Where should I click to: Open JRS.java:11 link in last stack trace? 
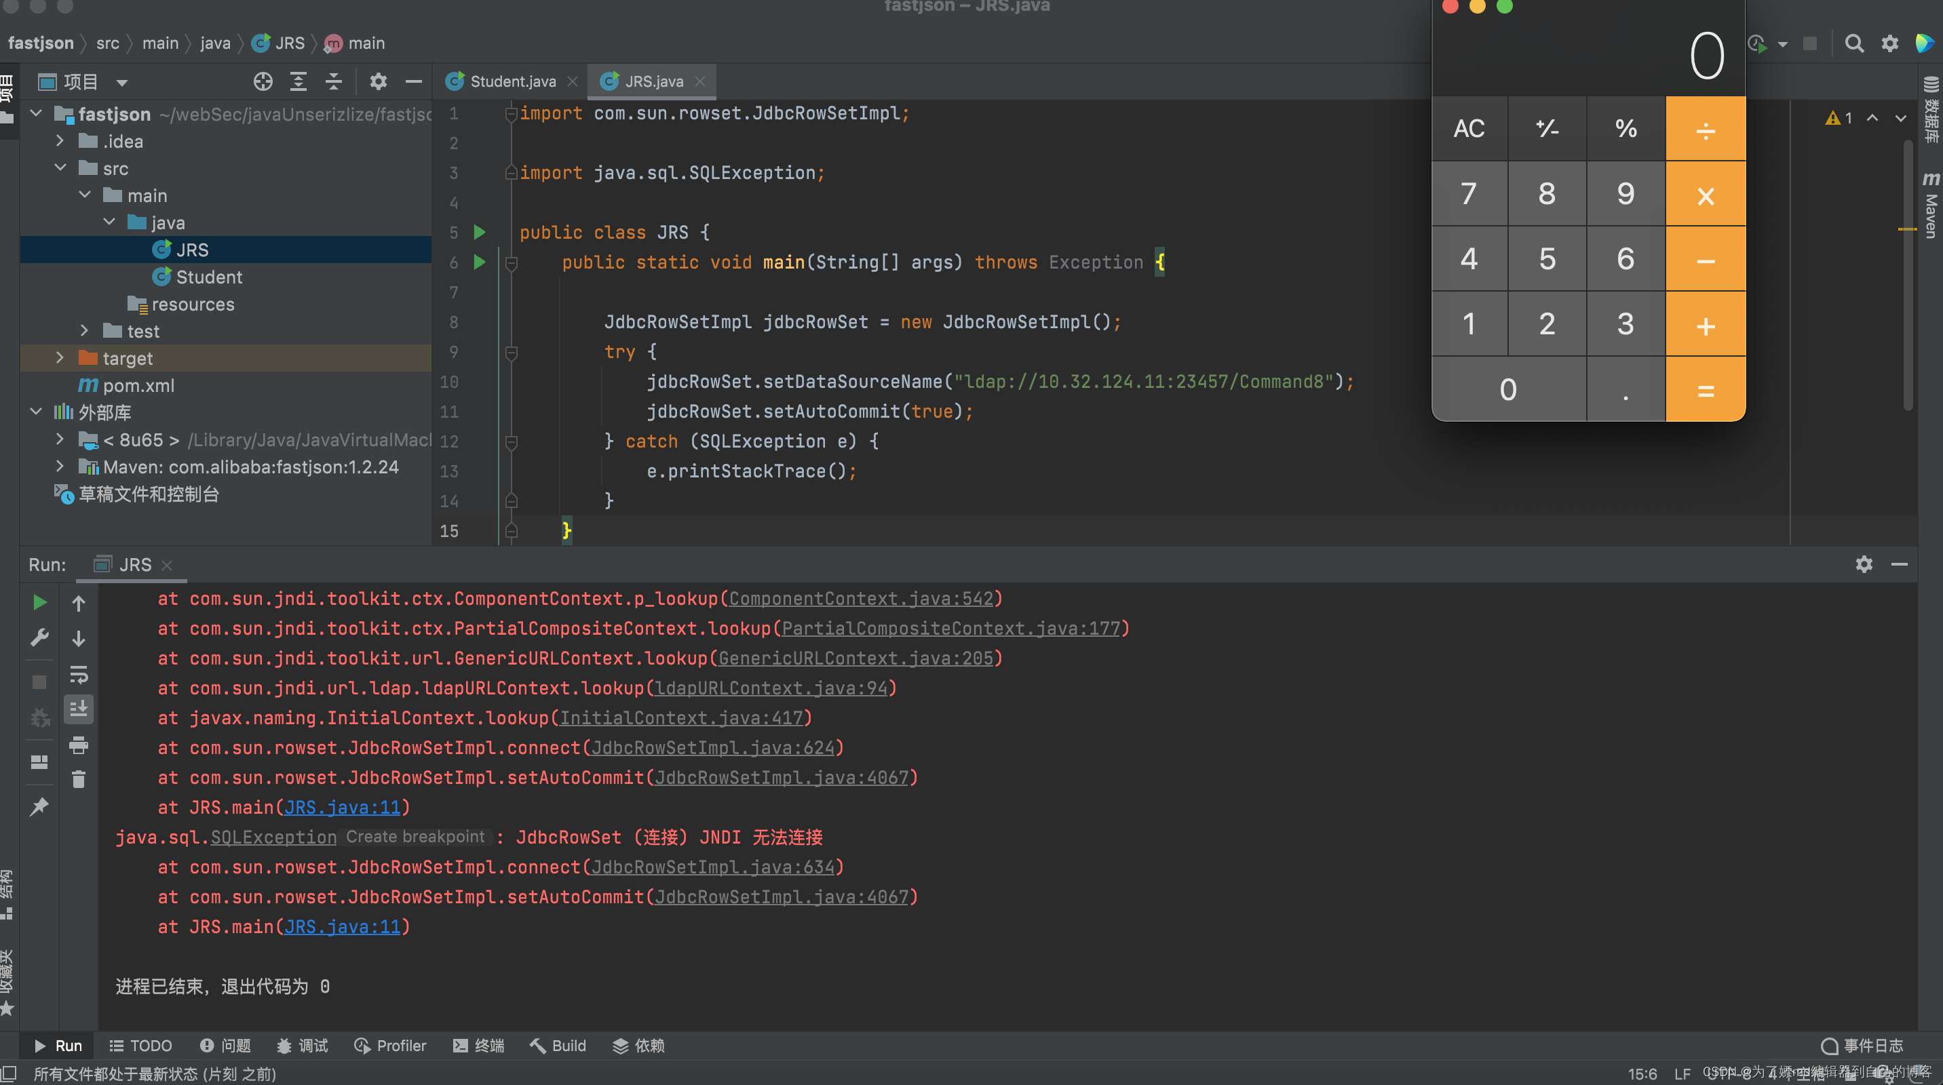[342, 927]
